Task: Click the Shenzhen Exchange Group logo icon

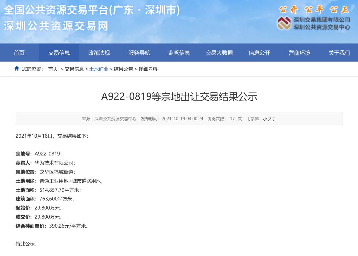Action: click(284, 23)
